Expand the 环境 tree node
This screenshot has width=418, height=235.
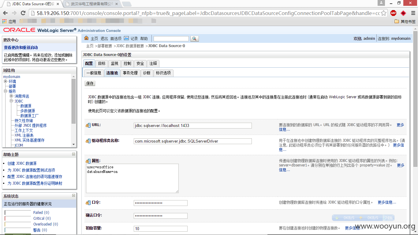6,81
